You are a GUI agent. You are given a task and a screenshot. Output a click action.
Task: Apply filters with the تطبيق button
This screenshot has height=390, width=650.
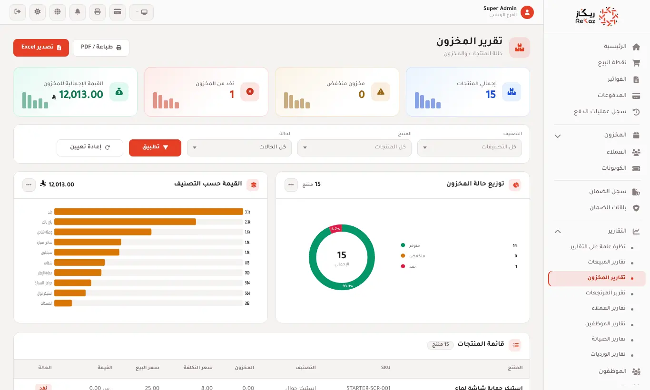(x=155, y=147)
